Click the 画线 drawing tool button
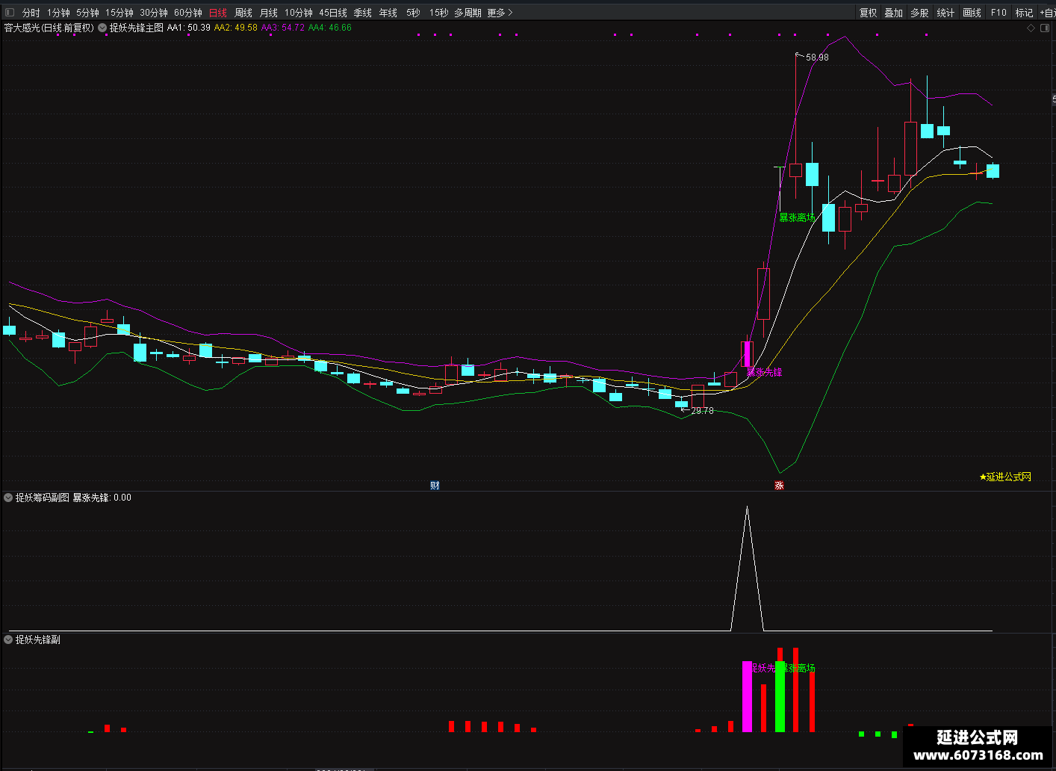The height and width of the screenshot is (771, 1056). point(972,13)
